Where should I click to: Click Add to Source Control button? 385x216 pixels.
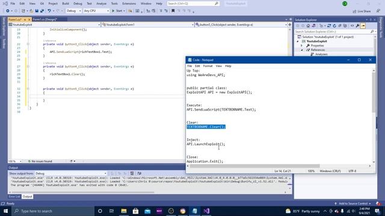pyautogui.click(x=353, y=203)
